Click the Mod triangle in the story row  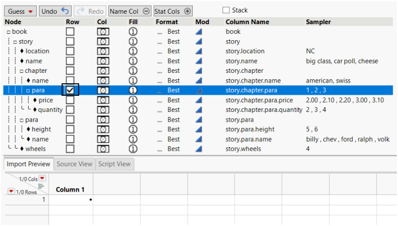coord(199,41)
